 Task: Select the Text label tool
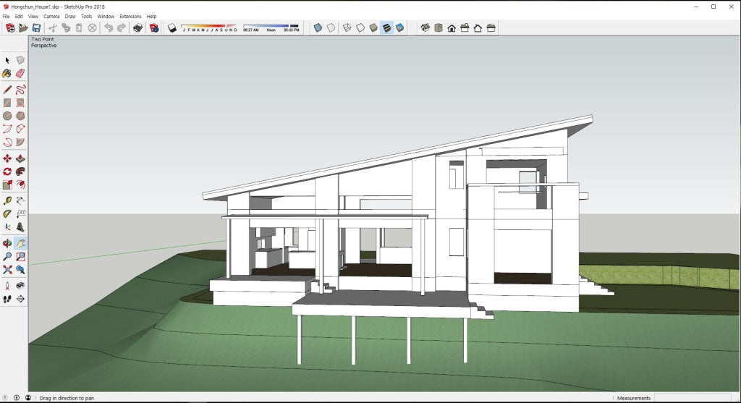pyautogui.click(x=20, y=213)
